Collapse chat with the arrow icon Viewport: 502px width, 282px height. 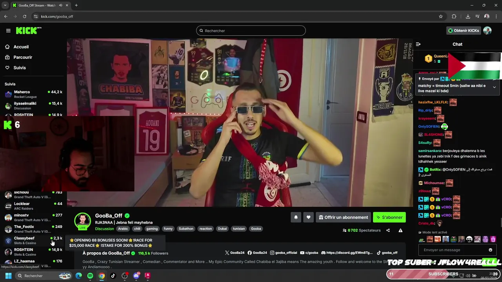coord(418,44)
